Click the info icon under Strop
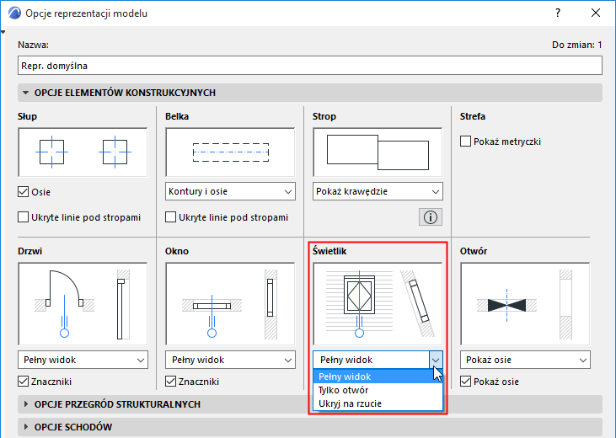The height and width of the screenshot is (438, 616). 431,217
